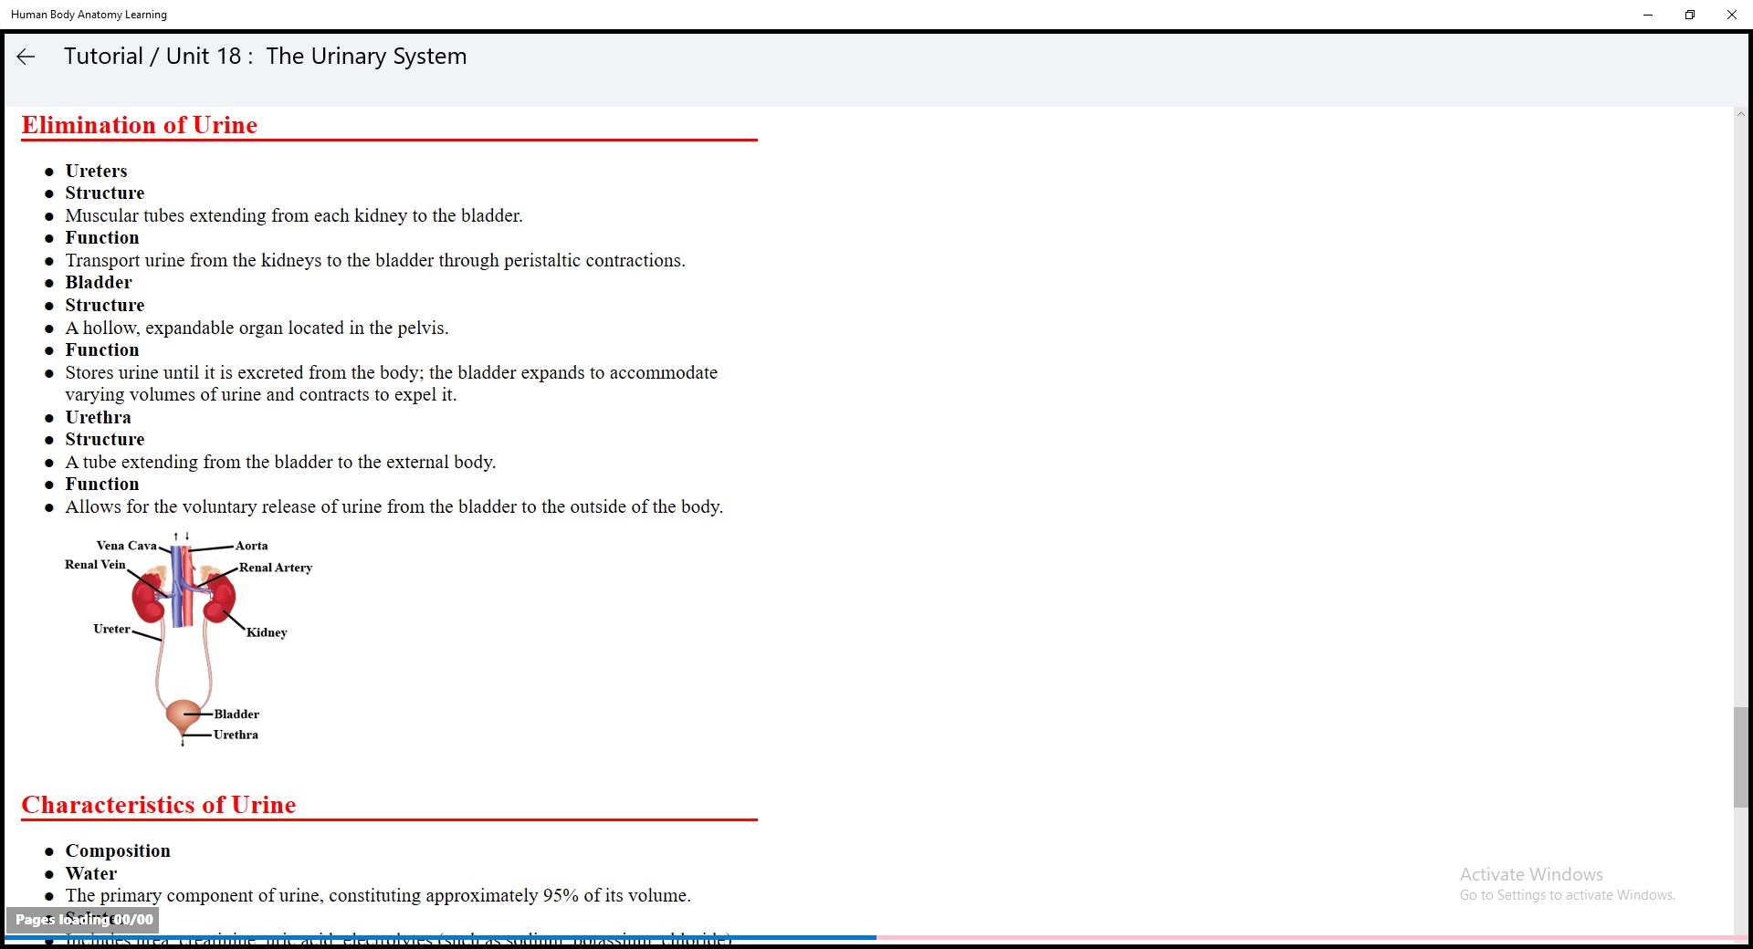Click the 'Pages loading 00/00' status label
Viewport: 1753px width, 949px height.
[83, 920]
